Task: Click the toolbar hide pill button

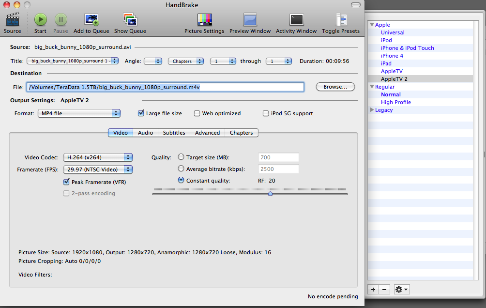Action: pyautogui.click(x=355, y=5)
